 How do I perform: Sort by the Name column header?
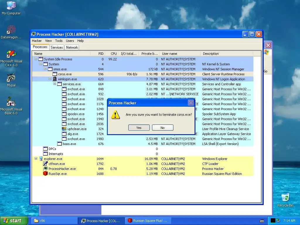(61, 54)
